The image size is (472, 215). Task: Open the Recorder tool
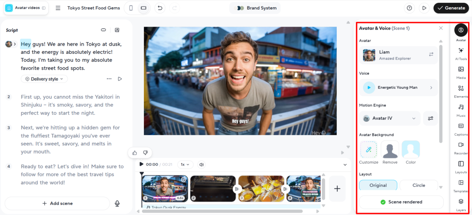click(461, 148)
